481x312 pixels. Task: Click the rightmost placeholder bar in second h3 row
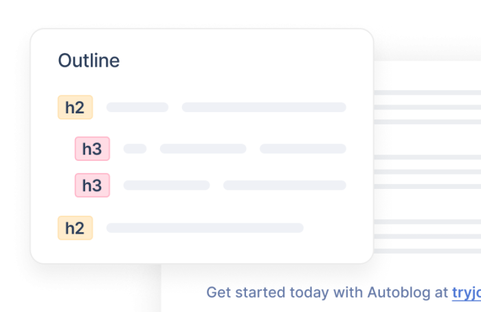(x=284, y=185)
